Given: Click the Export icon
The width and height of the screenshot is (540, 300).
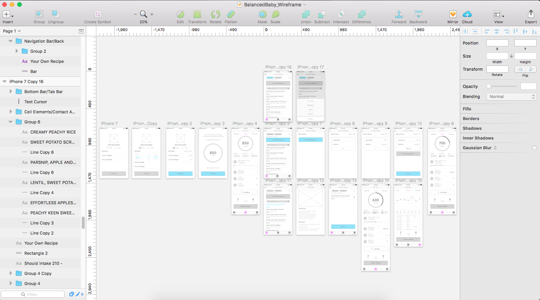Looking at the screenshot, I should coord(531,15).
